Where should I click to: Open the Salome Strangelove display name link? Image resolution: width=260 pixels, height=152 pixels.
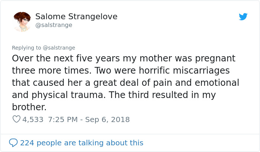(x=76, y=17)
